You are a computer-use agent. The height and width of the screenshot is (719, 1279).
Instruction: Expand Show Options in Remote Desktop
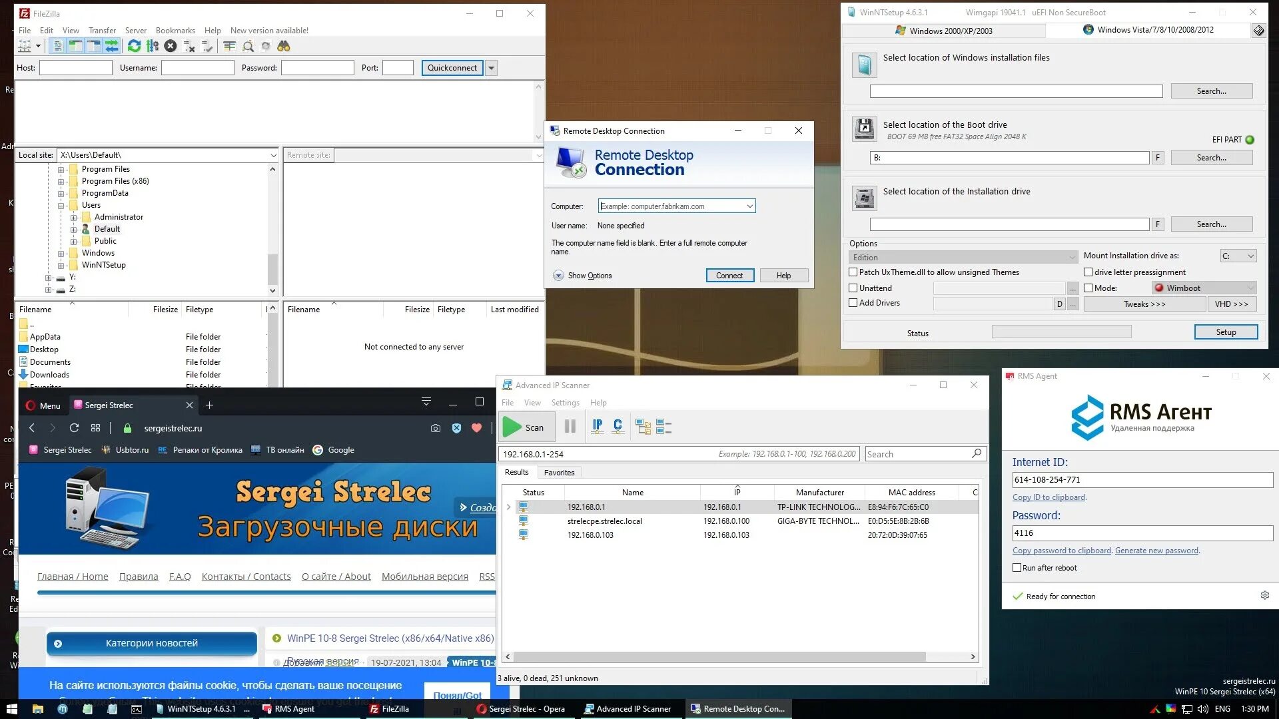click(x=558, y=276)
